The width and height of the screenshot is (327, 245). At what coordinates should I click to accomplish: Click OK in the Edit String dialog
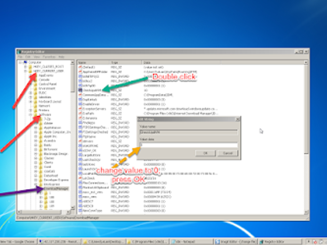pyautogui.click(x=205, y=153)
